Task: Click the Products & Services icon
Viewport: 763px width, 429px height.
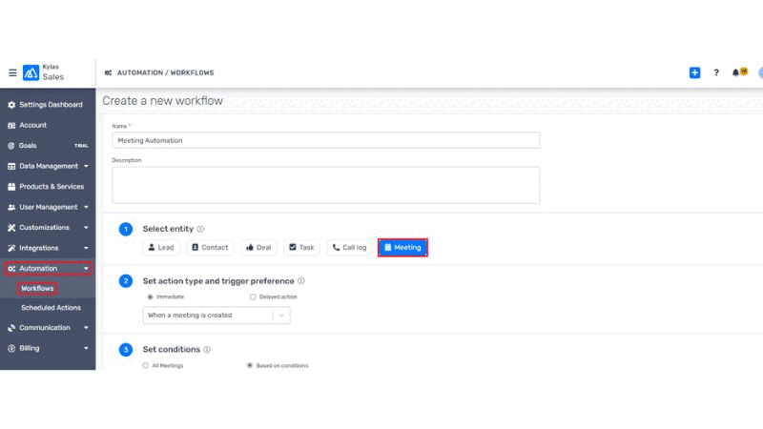Action: point(11,186)
